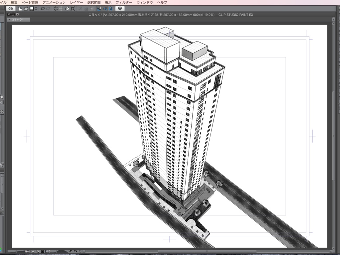
Task: Redo the last action via toolbar arrow
Action: 48,9
